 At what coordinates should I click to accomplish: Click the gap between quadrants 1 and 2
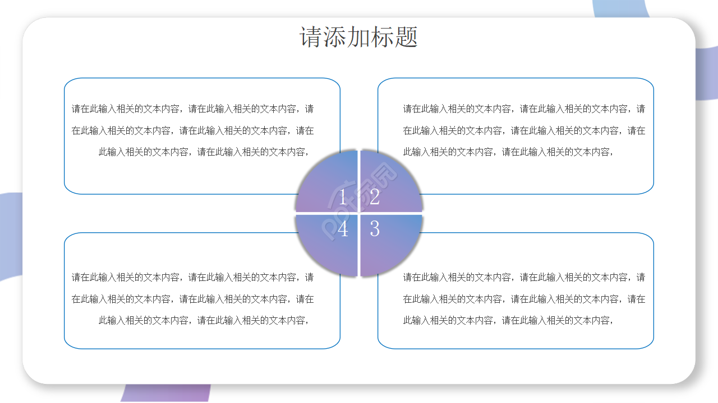[x=359, y=179]
